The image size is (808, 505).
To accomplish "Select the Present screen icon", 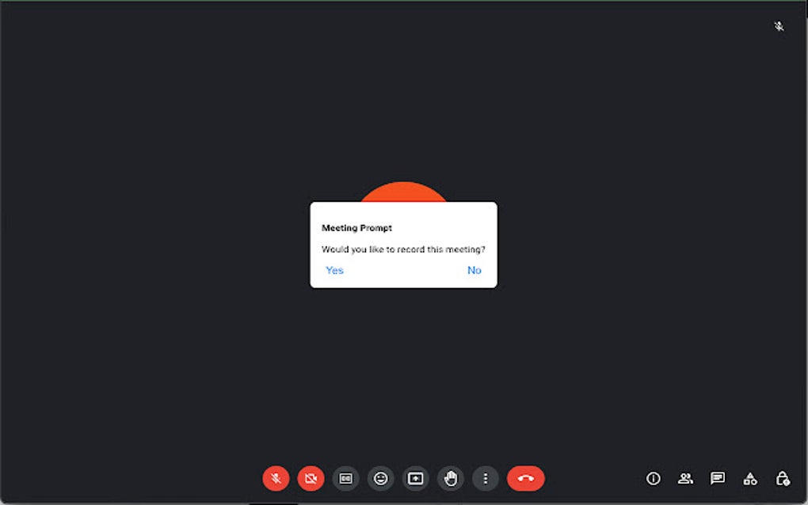I will 415,478.
